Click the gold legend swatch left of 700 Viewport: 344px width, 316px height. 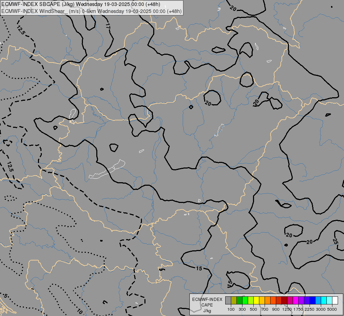coord(262,301)
